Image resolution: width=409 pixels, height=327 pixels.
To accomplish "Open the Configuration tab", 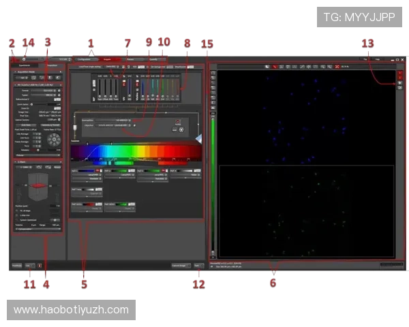I will tap(85, 60).
